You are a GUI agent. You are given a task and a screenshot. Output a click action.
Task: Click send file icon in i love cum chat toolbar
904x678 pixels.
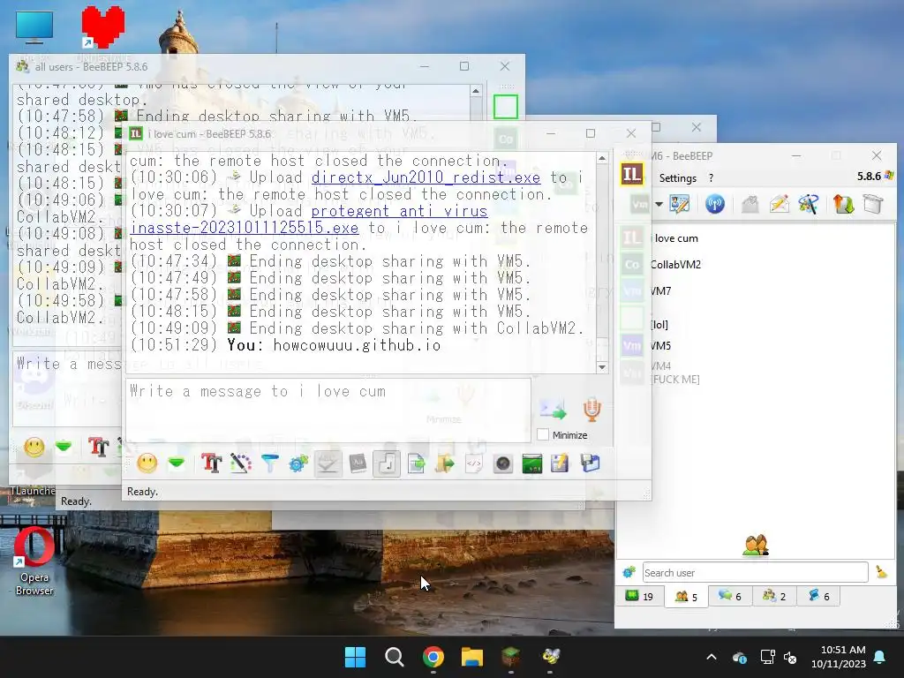pyautogui.click(x=416, y=463)
